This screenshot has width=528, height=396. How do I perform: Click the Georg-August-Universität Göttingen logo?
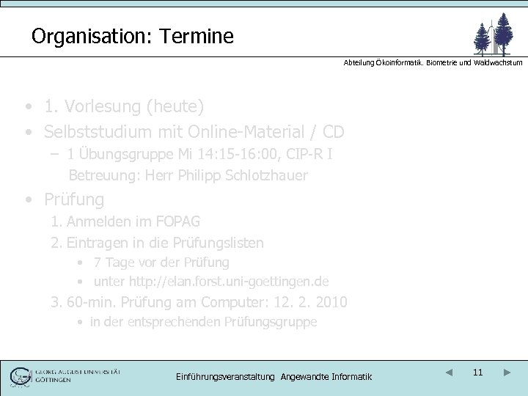point(65,377)
